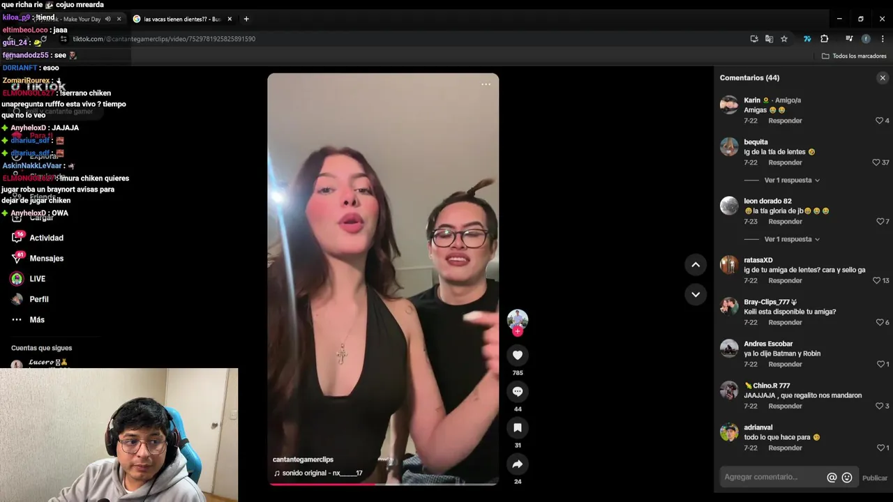
Task: Mute the TikTok tab audio speaker icon
Action: click(108, 19)
